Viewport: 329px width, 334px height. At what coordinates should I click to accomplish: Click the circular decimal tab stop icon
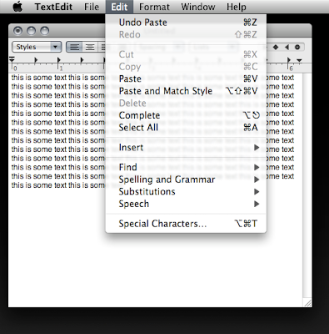[x=297, y=47]
